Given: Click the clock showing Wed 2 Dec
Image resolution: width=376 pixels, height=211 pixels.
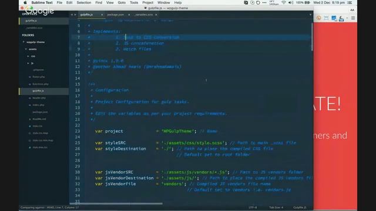Looking at the screenshot, I should coord(329,2).
